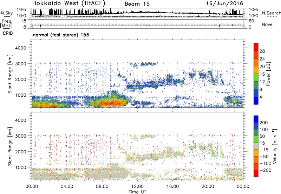The image size is (281, 194).
Task: Click the '4' label on Power colorbar
Action: tap(261, 97)
